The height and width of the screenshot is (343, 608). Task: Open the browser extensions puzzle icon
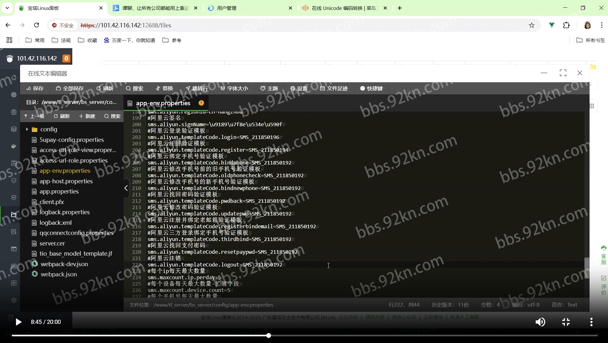point(566,25)
